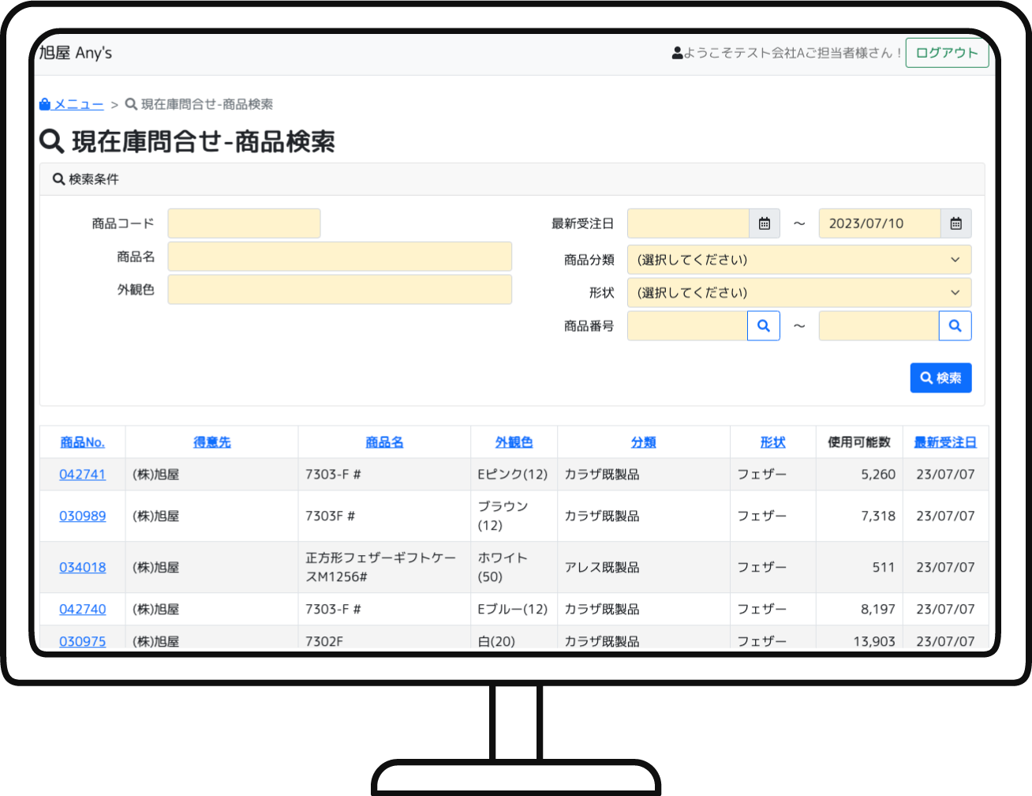Open product number 034018 link
The image size is (1032, 796).
(82, 567)
